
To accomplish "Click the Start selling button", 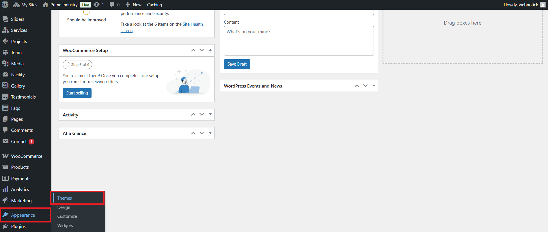I will click(77, 93).
